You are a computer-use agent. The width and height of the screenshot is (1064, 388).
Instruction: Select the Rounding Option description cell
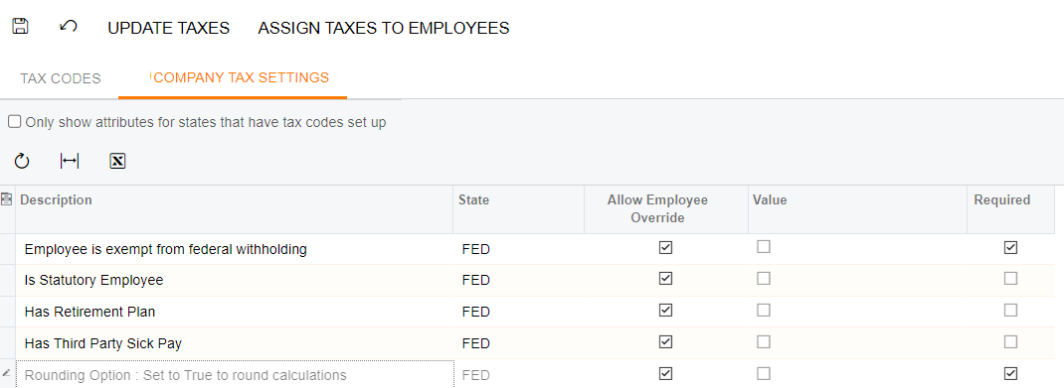pyautogui.click(x=234, y=374)
